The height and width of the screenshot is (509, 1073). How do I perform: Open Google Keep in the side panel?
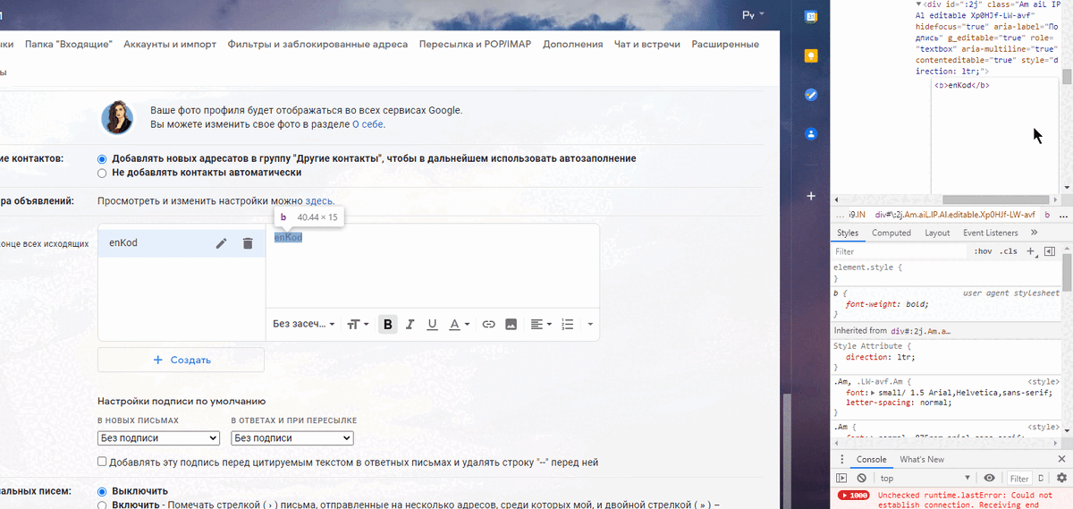(811, 55)
